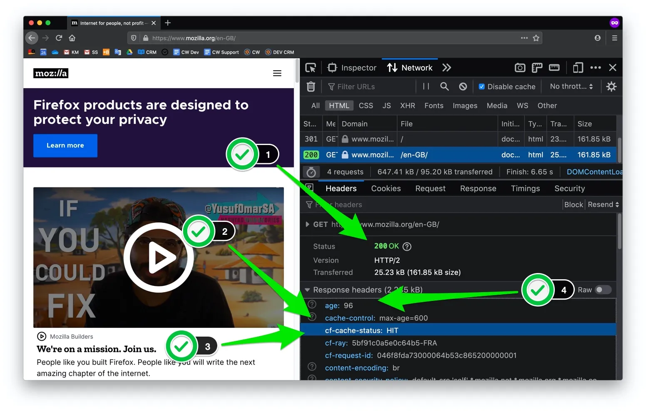Open the measuring tool icon
The height and width of the screenshot is (411, 646).
point(554,67)
